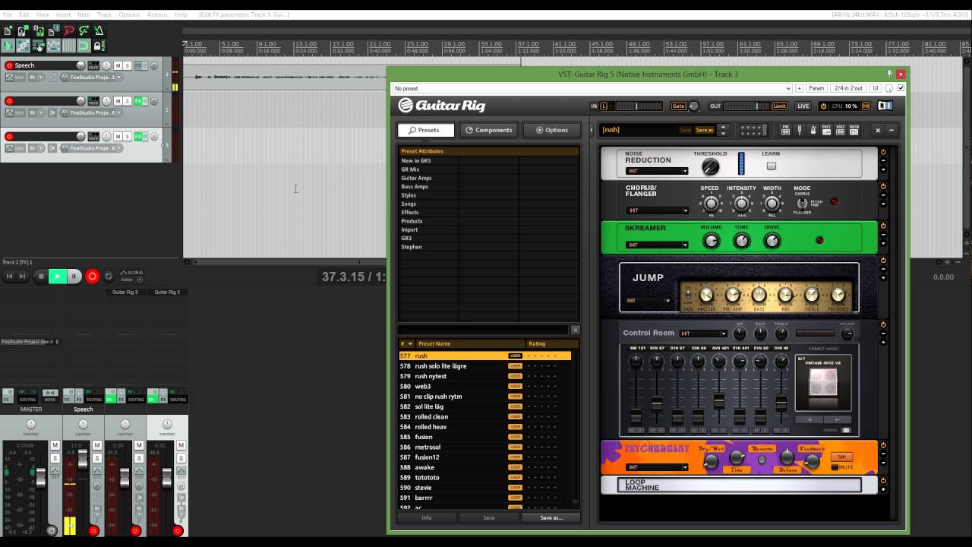This screenshot has width=972, height=547.
Task: Toggle the Limit button on output
Action: [x=780, y=106]
